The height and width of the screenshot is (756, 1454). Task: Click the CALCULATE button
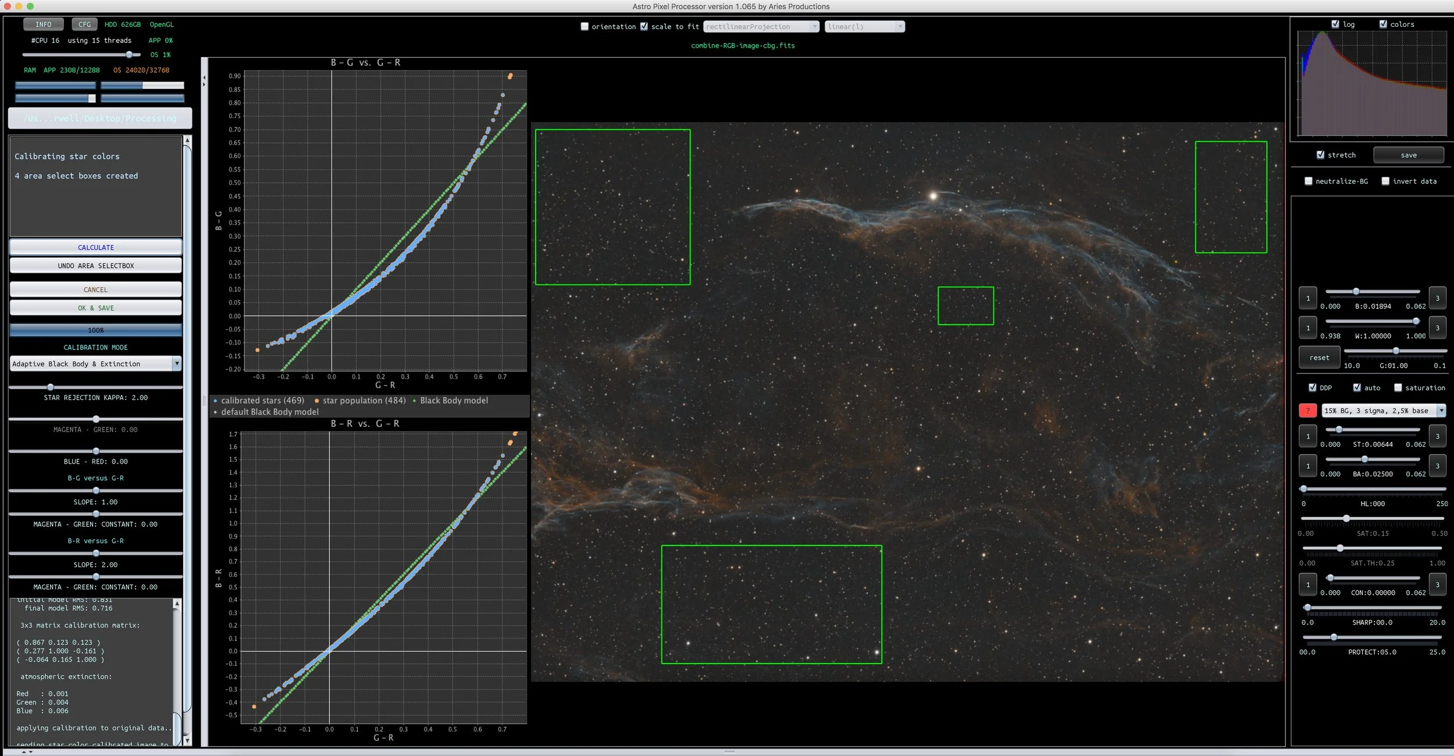[96, 247]
